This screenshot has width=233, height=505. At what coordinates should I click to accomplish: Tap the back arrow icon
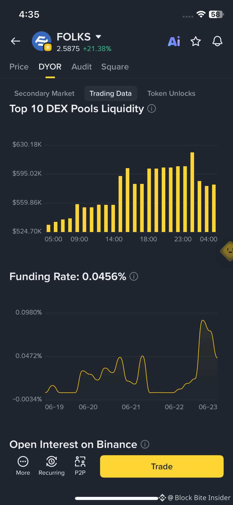click(15, 41)
